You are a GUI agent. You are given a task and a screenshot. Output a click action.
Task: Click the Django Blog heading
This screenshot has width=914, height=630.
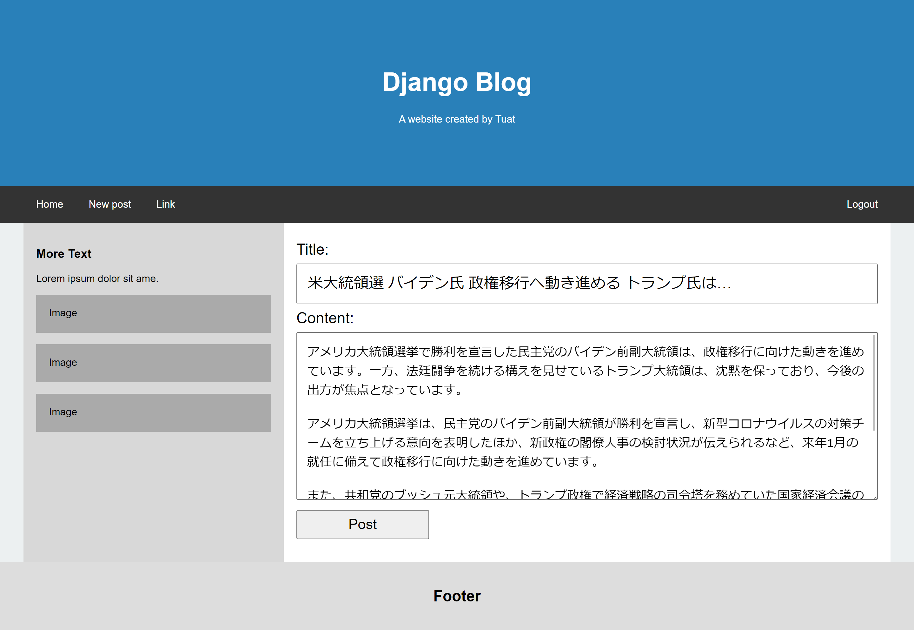[x=457, y=82]
